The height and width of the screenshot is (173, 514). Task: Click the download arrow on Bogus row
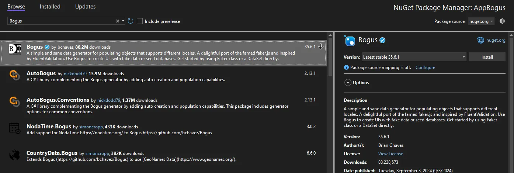[x=321, y=46]
